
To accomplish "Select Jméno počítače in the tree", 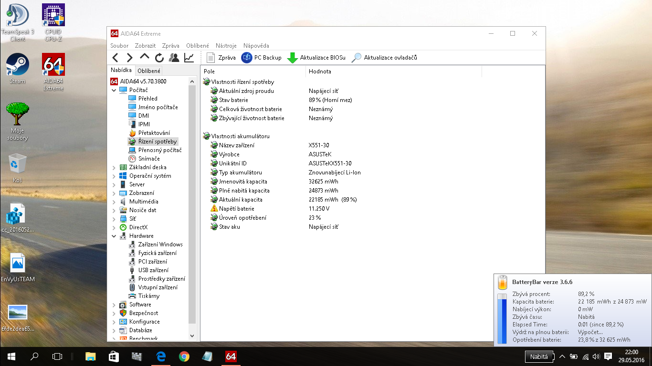I will click(x=158, y=107).
